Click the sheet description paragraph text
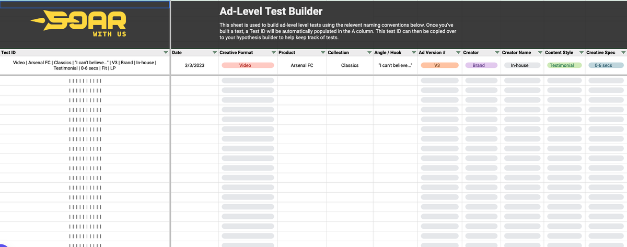The width and height of the screenshot is (627, 247). [x=338, y=31]
